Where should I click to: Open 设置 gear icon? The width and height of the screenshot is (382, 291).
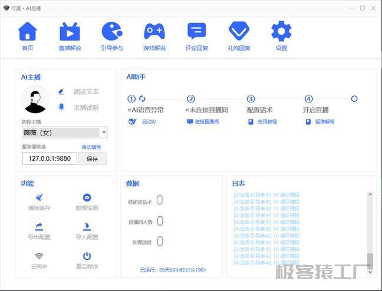tap(281, 32)
